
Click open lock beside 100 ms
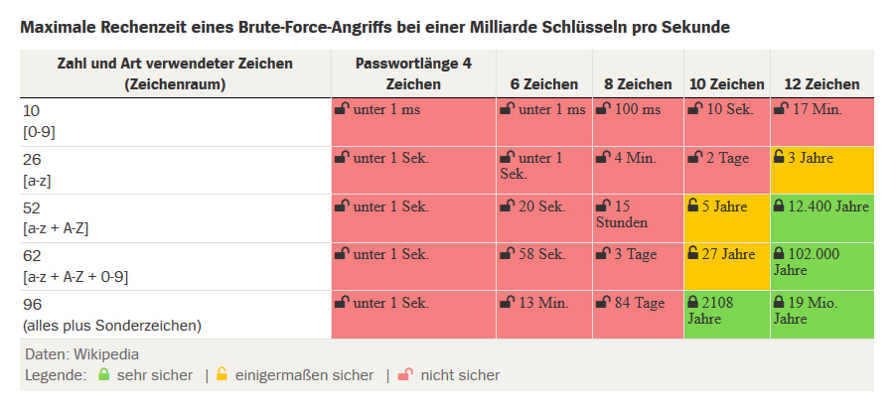(x=601, y=109)
